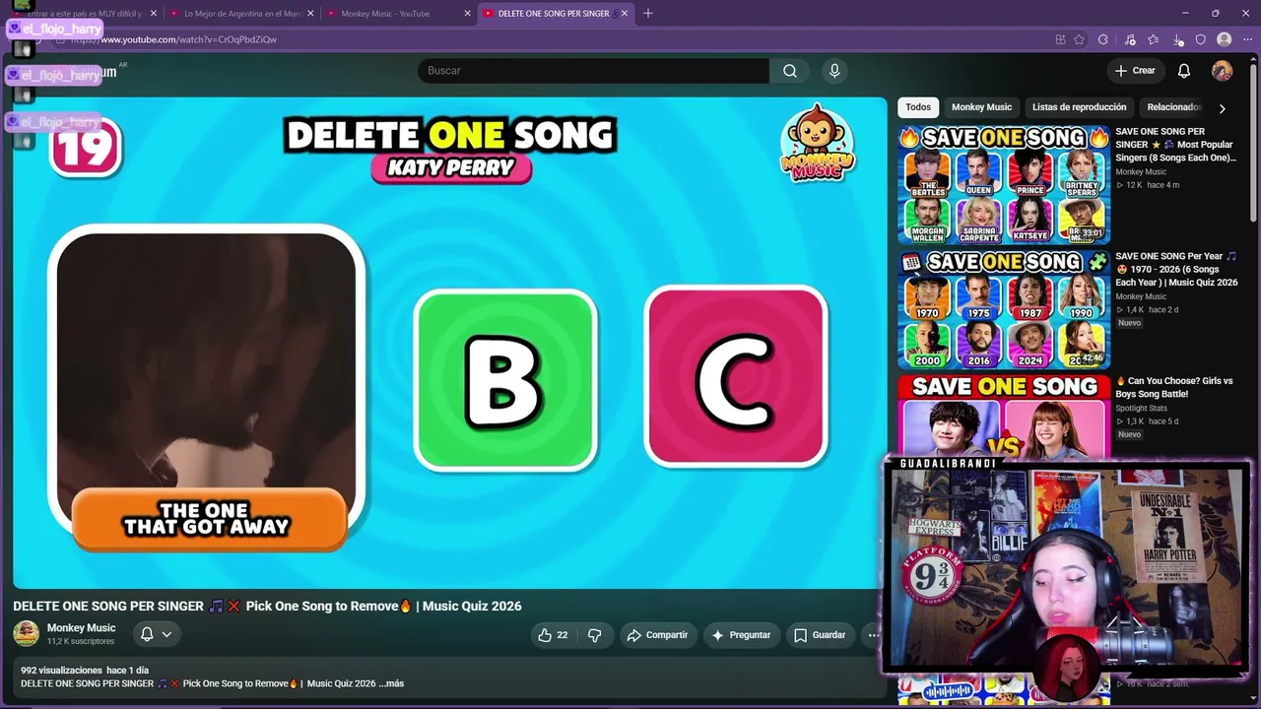Save video with Guardar button

[820, 635]
